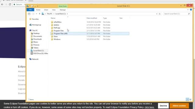Screen dimensions: 195x109
Task: Click Donate link on Eclipse page
Action: tap(21, 80)
